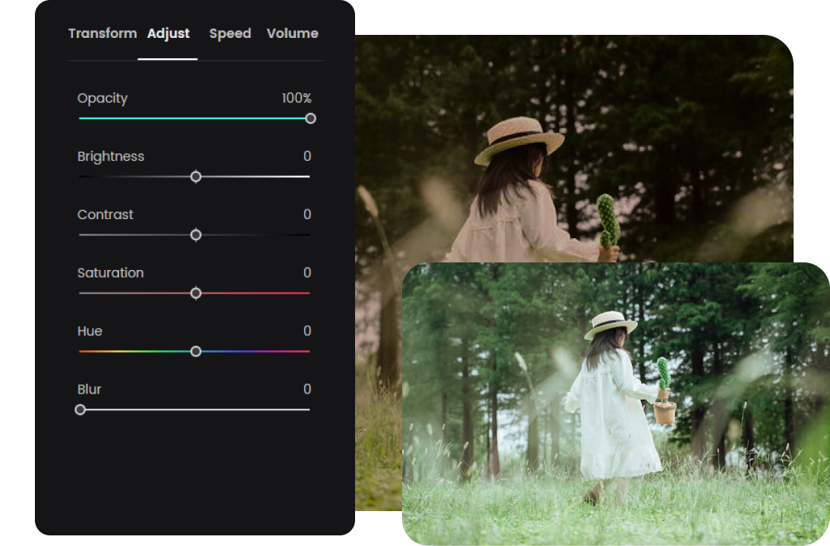
Task: Click the Hue slider handle
Action: (x=196, y=351)
